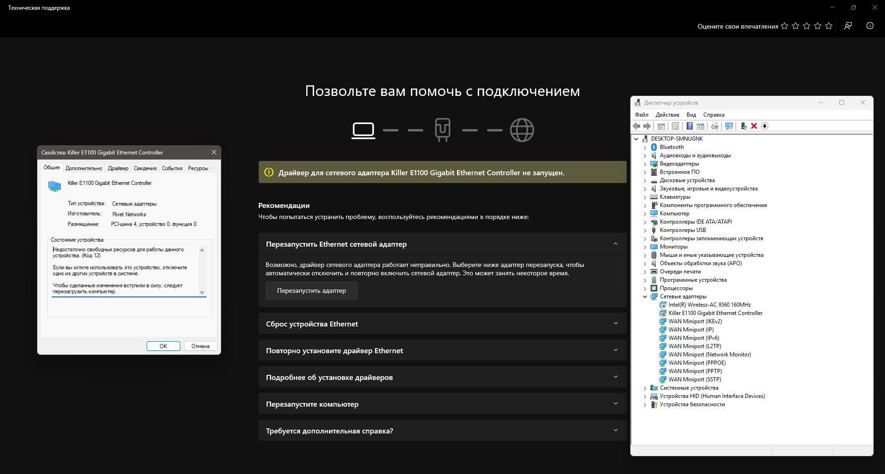The width and height of the screenshot is (885, 474).
Task: Scan for hardware changes monitor icon
Action: (x=729, y=126)
